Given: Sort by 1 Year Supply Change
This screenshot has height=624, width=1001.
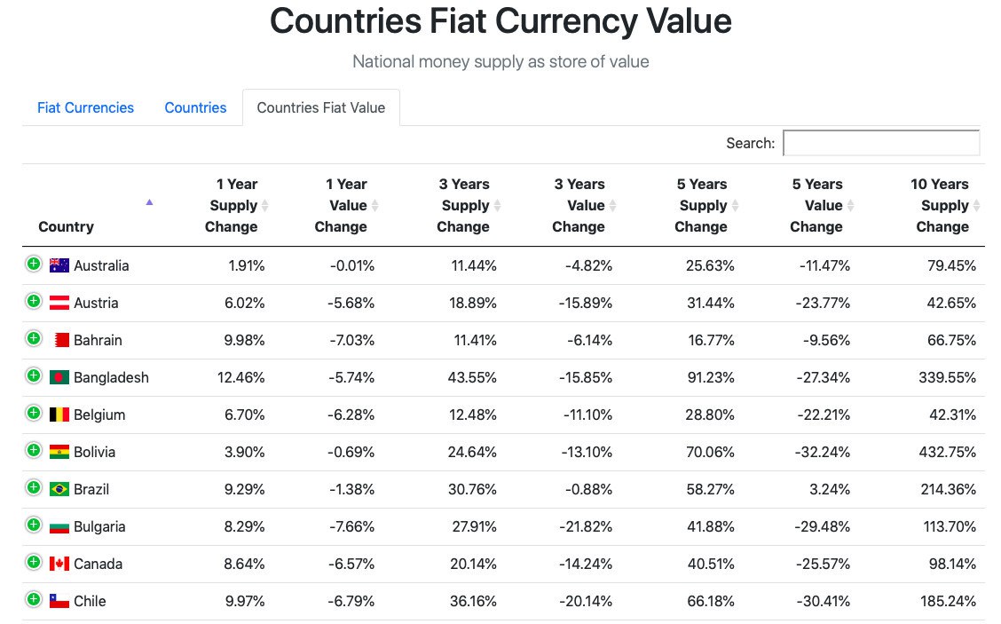Looking at the screenshot, I should (x=233, y=205).
